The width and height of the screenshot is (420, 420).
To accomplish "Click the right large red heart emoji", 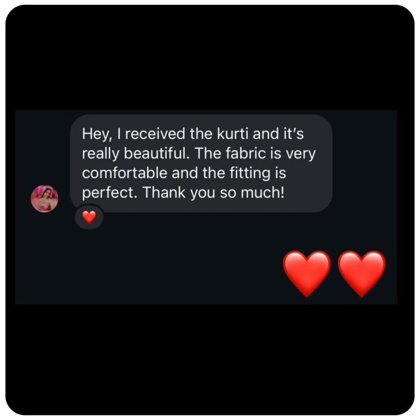I will (361, 273).
